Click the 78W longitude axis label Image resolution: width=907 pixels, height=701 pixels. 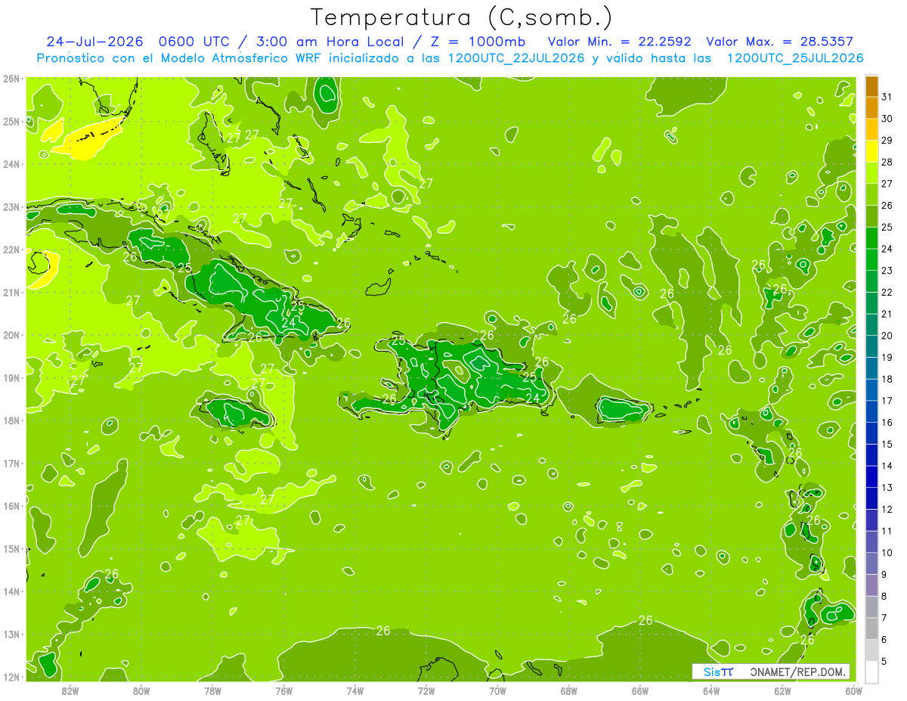(212, 690)
